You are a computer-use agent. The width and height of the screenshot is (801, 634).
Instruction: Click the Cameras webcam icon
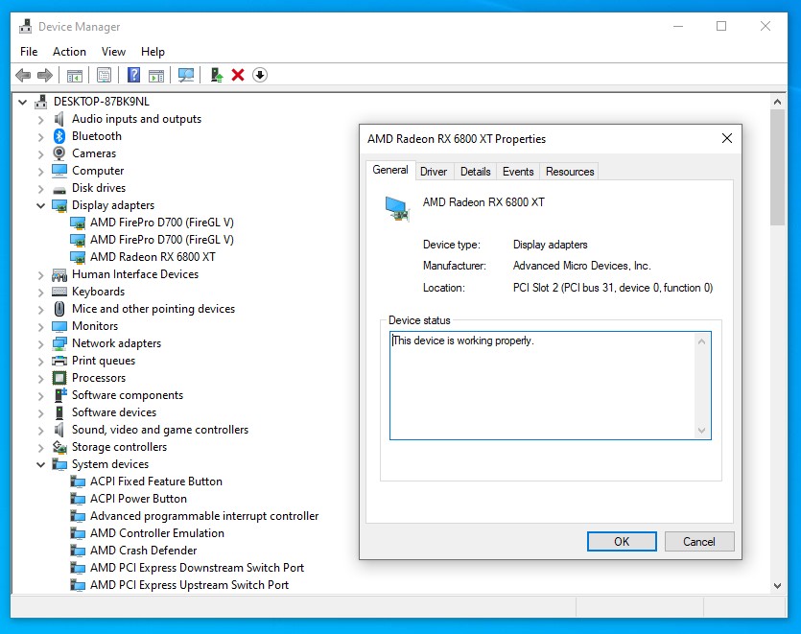(x=59, y=153)
